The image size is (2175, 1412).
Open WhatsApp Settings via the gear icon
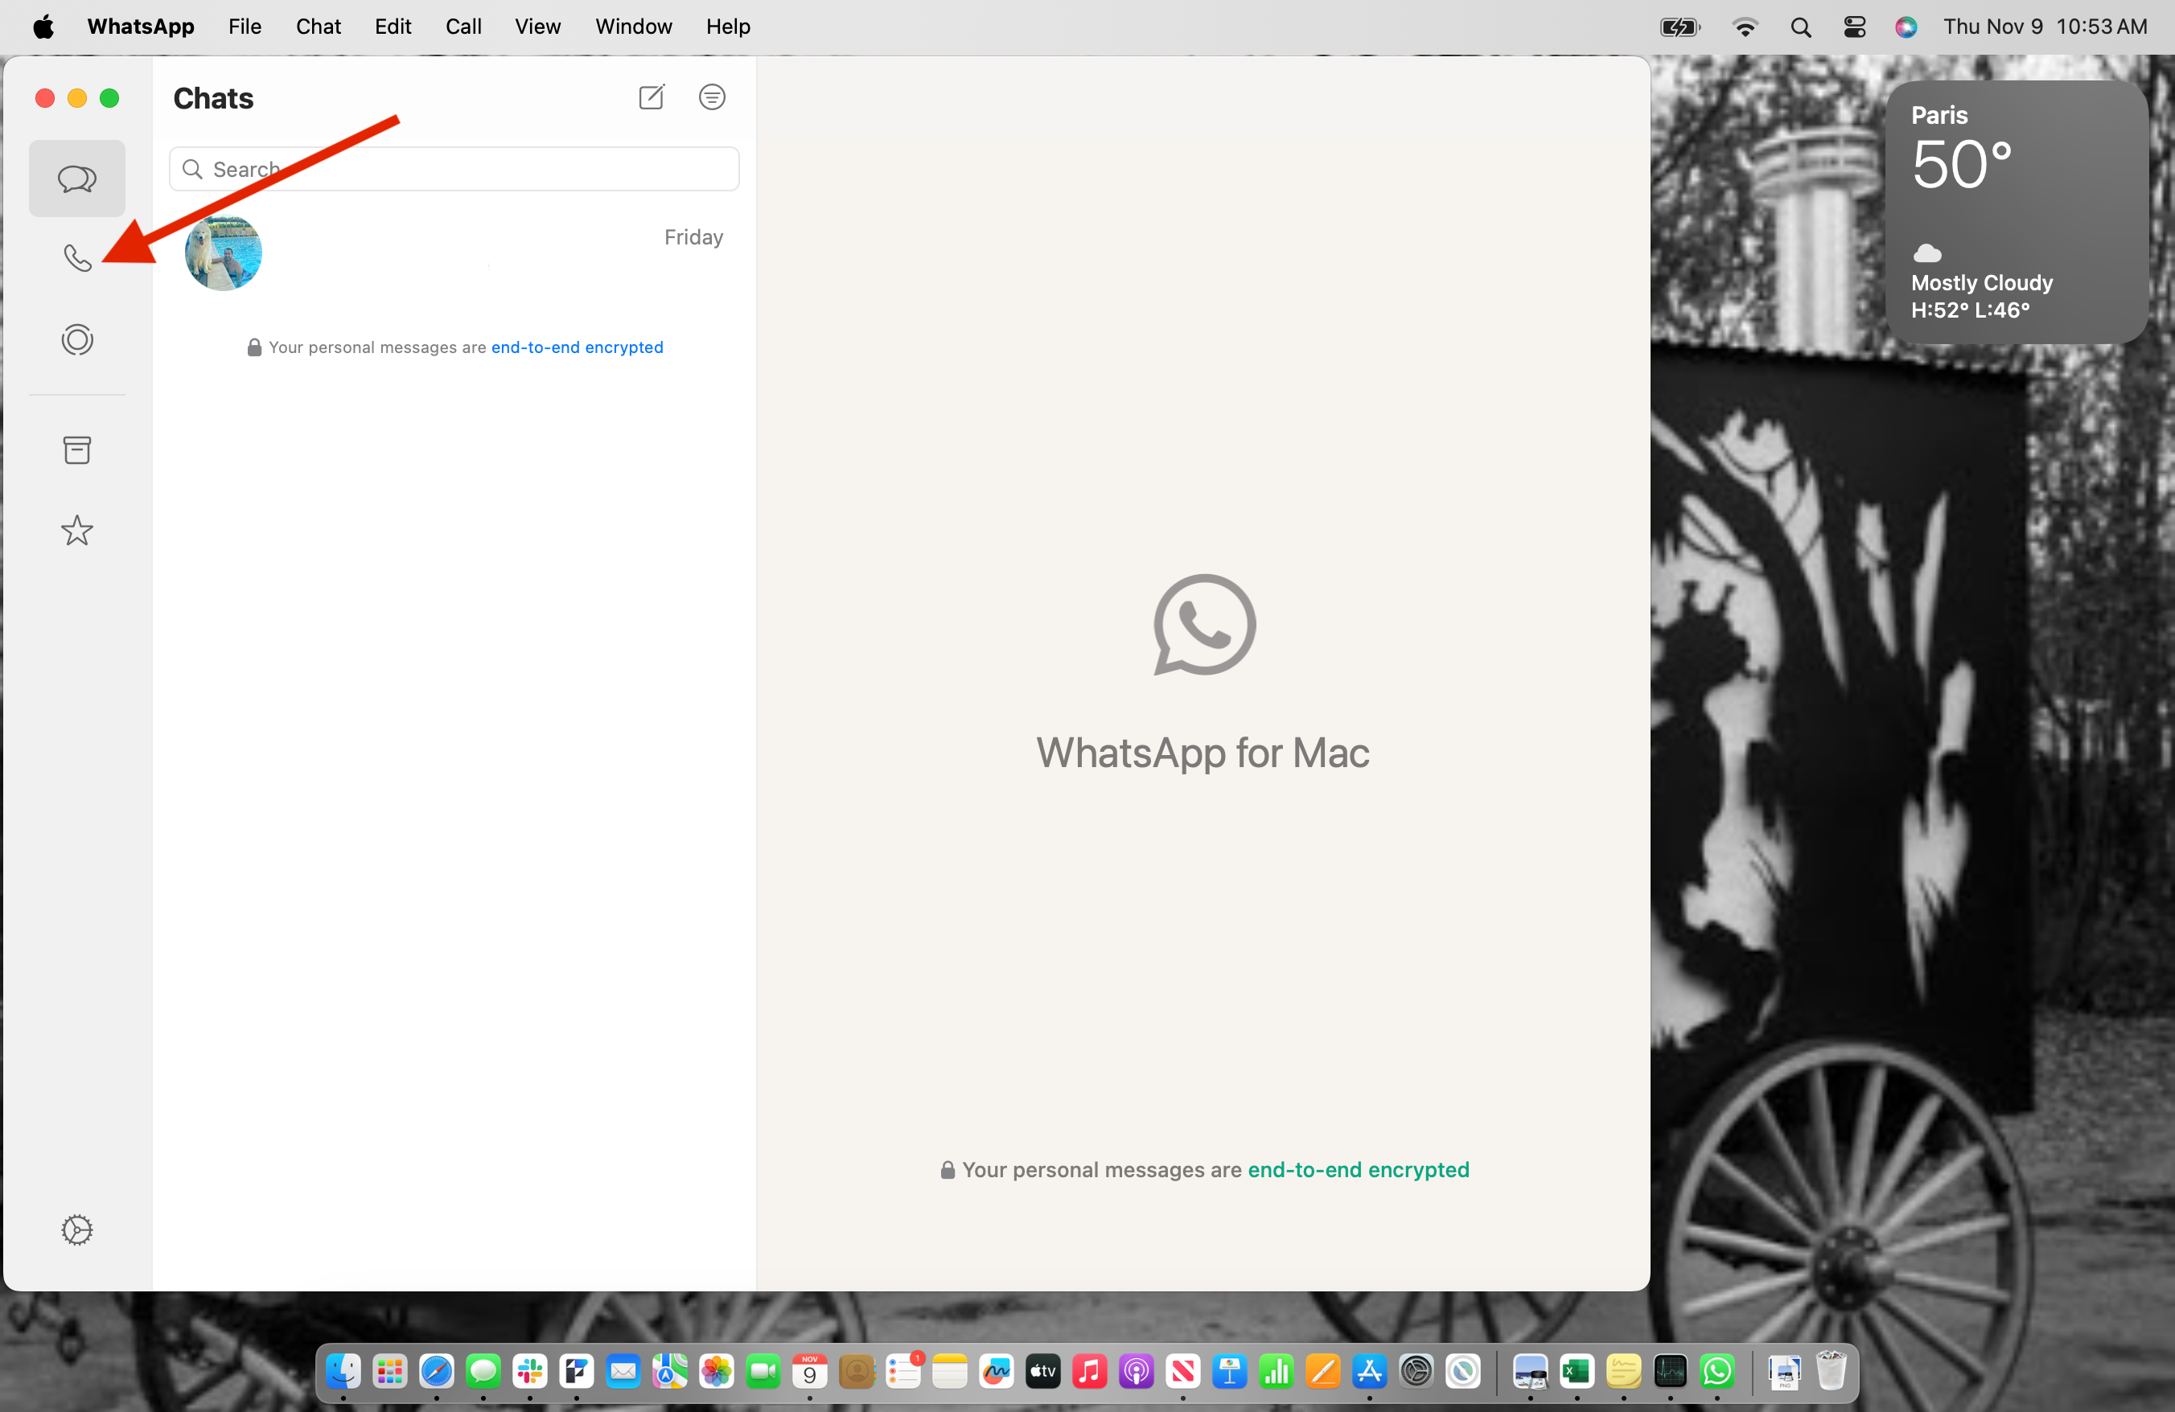(76, 1229)
